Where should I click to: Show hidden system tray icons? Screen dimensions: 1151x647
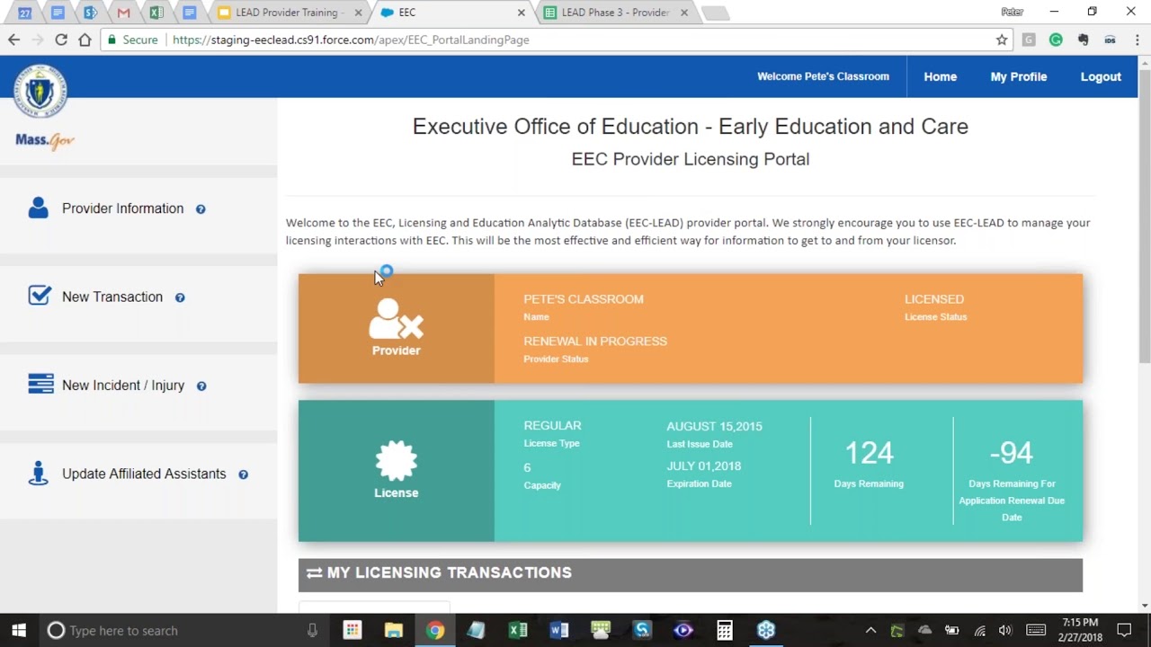(870, 631)
